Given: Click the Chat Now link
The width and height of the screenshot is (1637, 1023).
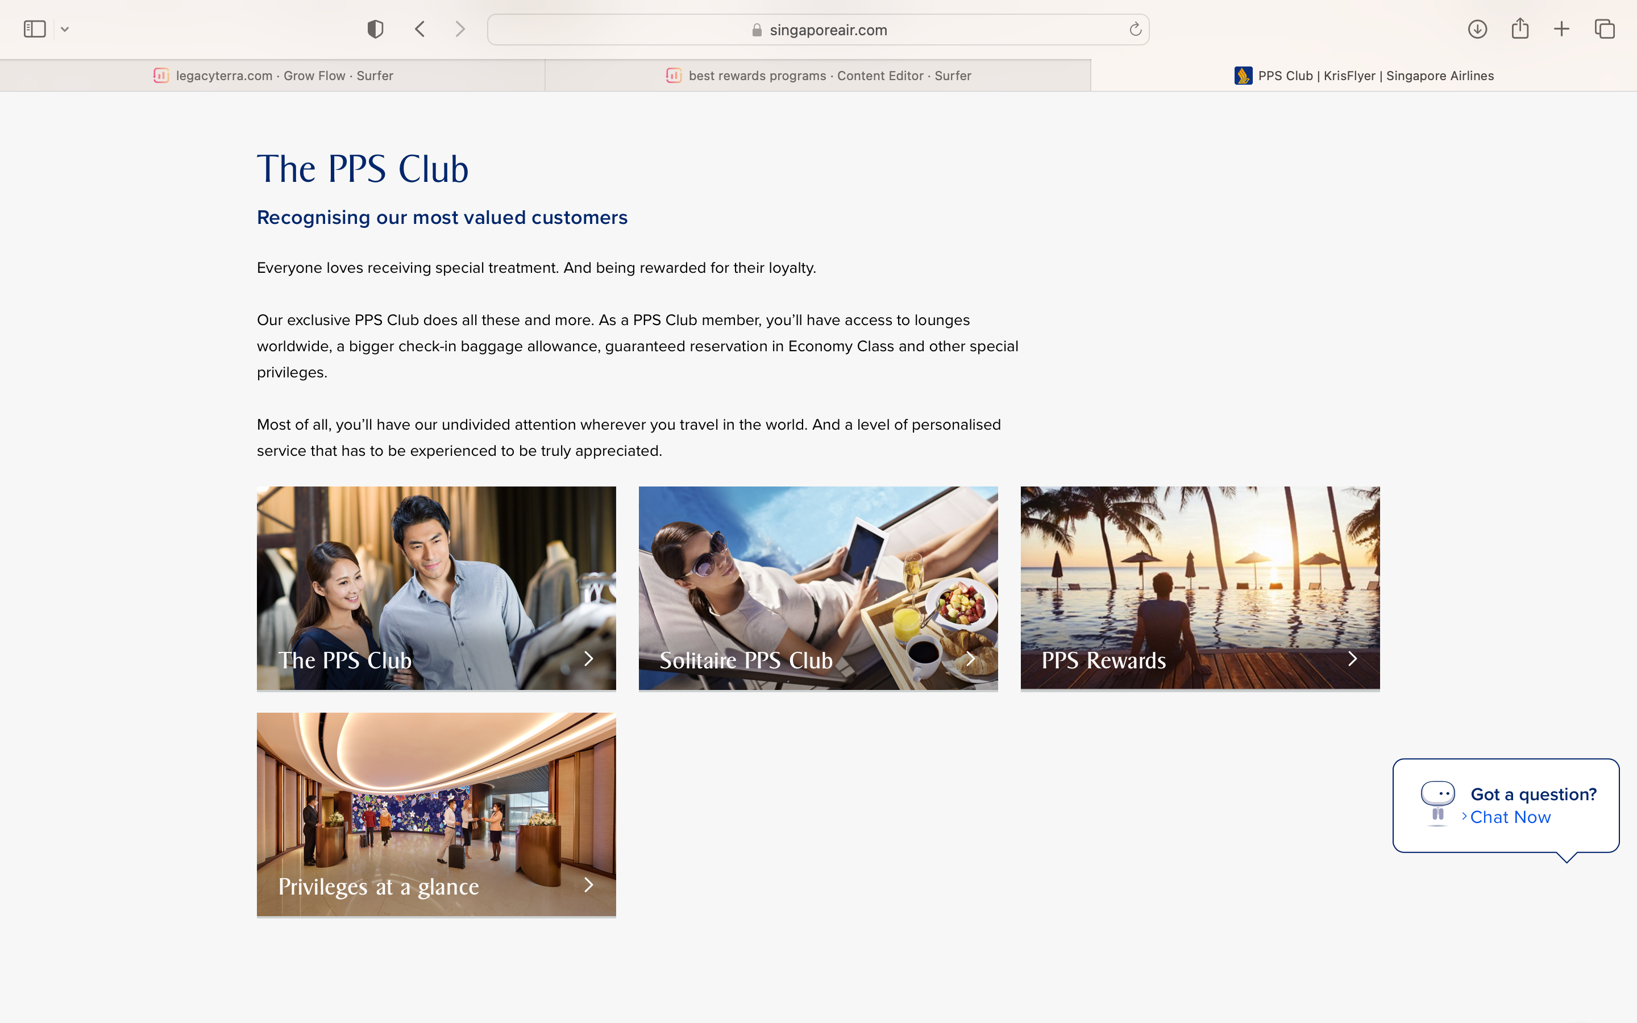Looking at the screenshot, I should tap(1510, 817).
